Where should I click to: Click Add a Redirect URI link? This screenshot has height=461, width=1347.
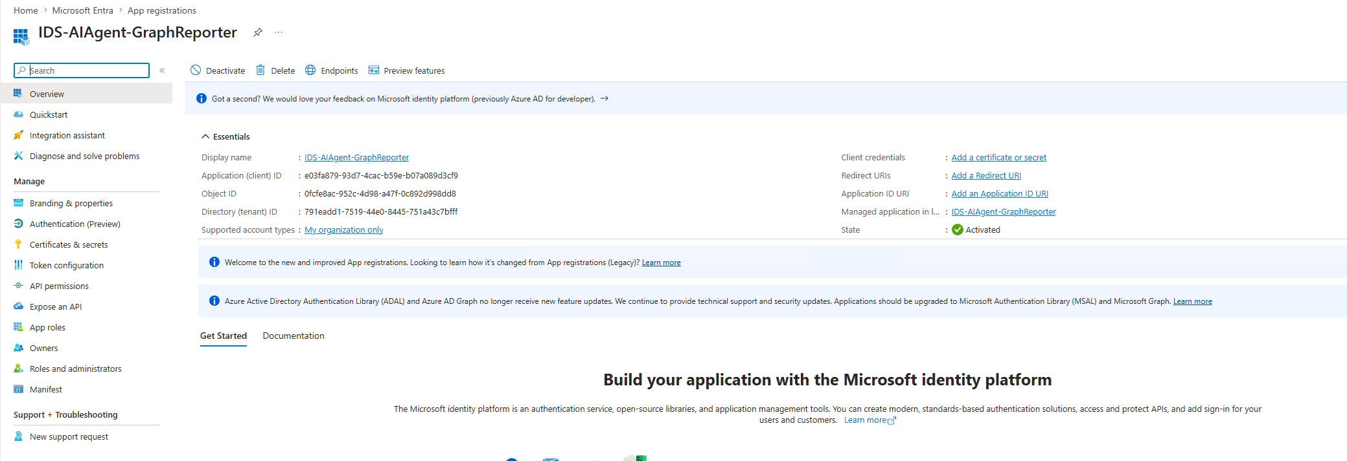coord(986,175)
